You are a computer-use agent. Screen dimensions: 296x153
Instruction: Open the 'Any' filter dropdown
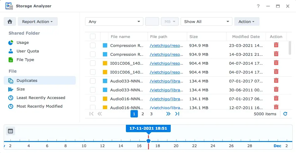[x=114, y=21]
